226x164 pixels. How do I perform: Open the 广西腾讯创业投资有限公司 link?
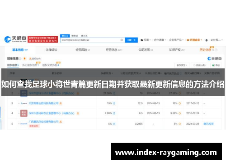tap(43, 121)
